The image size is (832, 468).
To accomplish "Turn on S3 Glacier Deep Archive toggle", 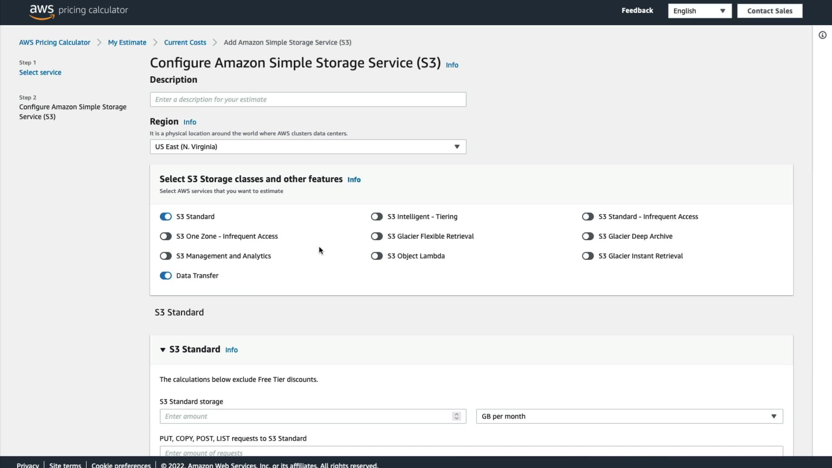I will pos(588,236).
